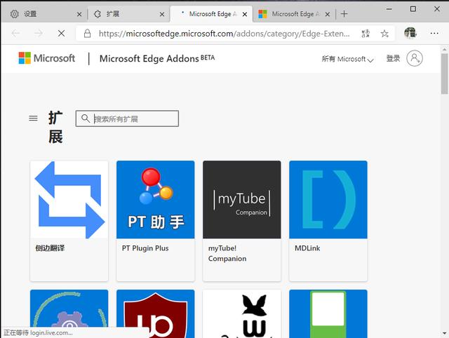Image resolution: width=449 pixels, height=338 pixels.
Task: Open a new browser tab
Action: tap(344, 14)
